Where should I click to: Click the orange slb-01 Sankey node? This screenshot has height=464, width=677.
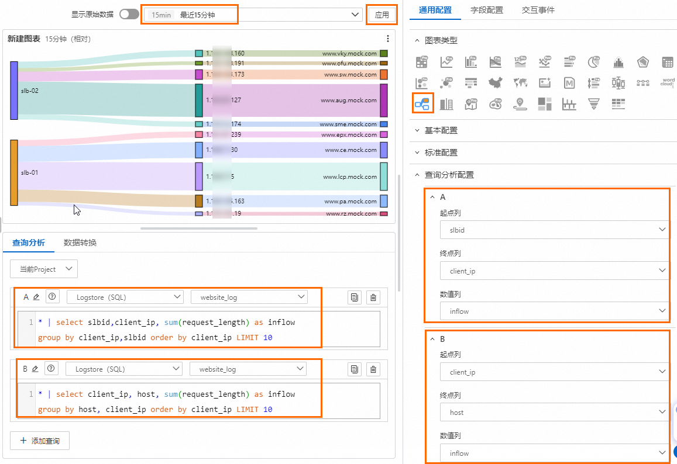(14, 172)
